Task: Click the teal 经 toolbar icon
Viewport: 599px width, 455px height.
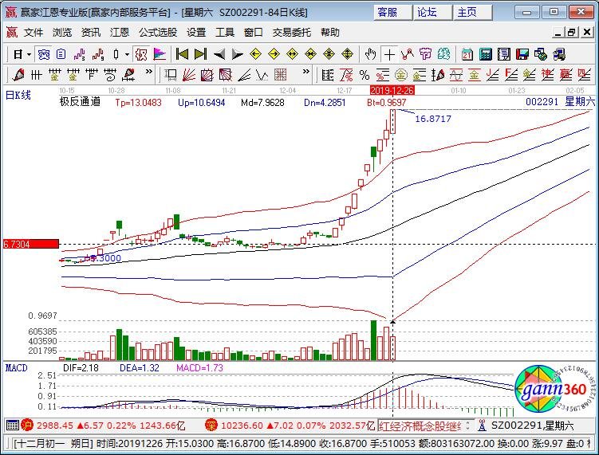Action: point(443,54)
